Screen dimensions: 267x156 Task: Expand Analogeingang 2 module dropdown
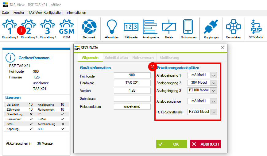tap(214, 83)
